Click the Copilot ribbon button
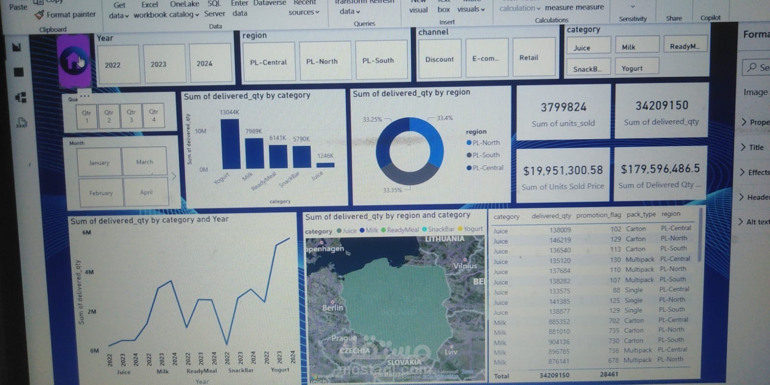Screen dimensions: 770x385 coord(710,18)
